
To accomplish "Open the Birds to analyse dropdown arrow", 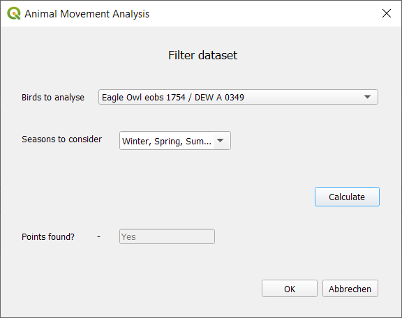I will coord(367,97).
